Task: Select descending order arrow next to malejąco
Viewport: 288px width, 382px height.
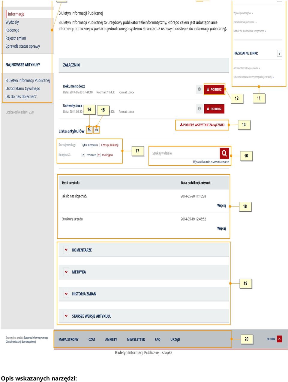Action: [x=99, y=155]
